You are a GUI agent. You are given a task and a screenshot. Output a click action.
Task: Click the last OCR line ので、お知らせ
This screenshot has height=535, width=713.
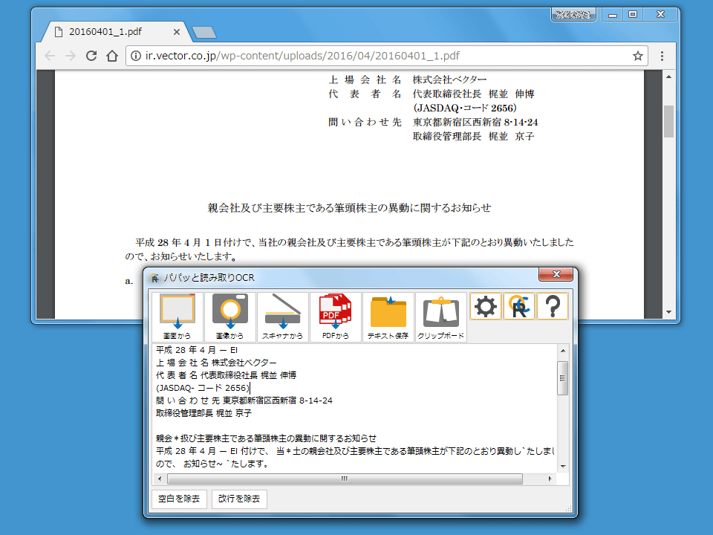coord(212,464)
